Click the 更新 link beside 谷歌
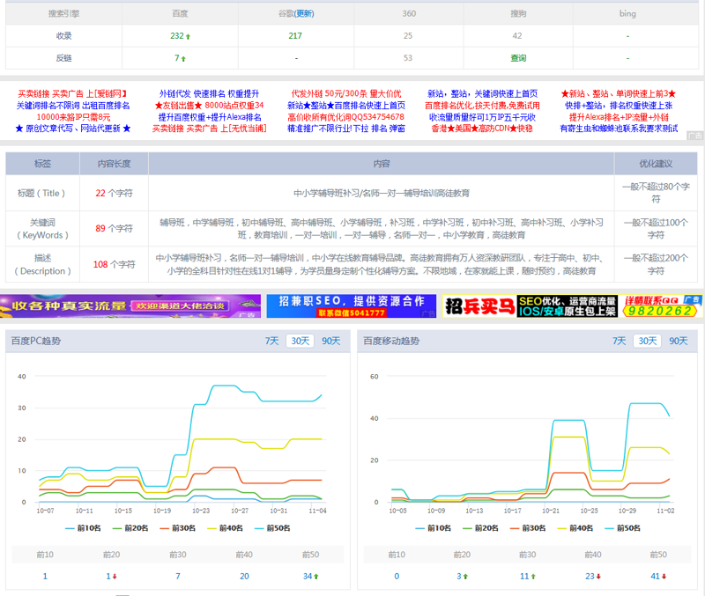The height and width of the screenshot is (596, 705). pyautogui.click(x=304, y=14)
